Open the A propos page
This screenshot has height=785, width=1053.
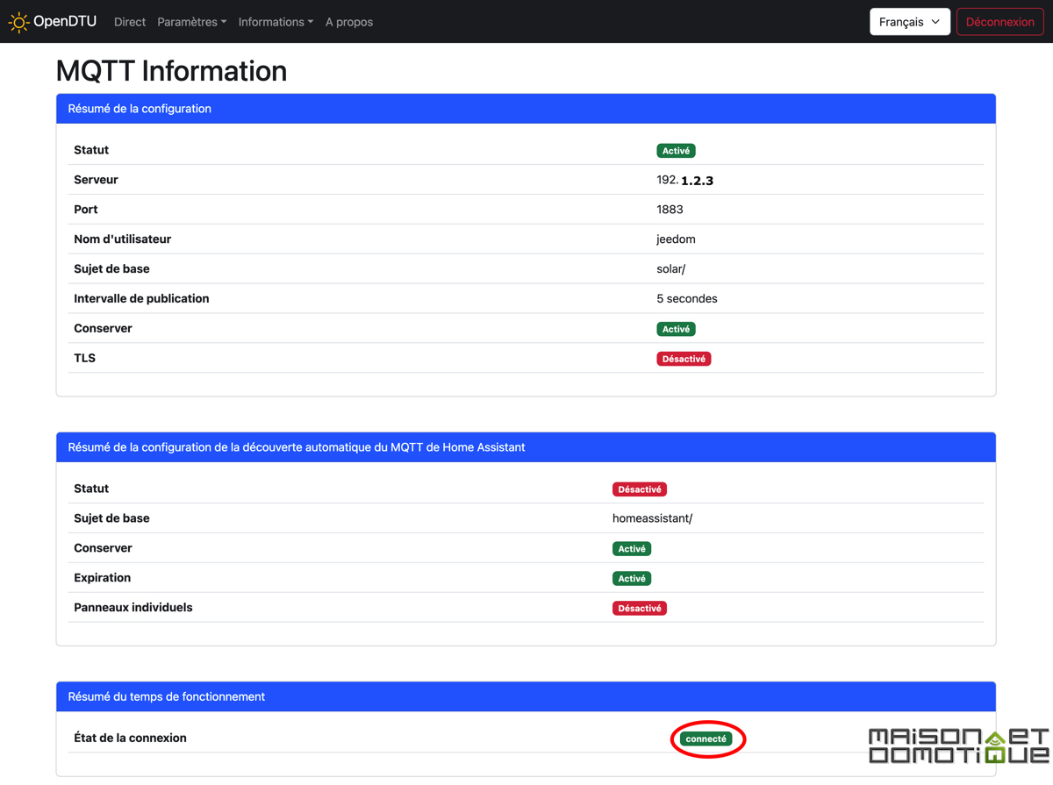349,22
